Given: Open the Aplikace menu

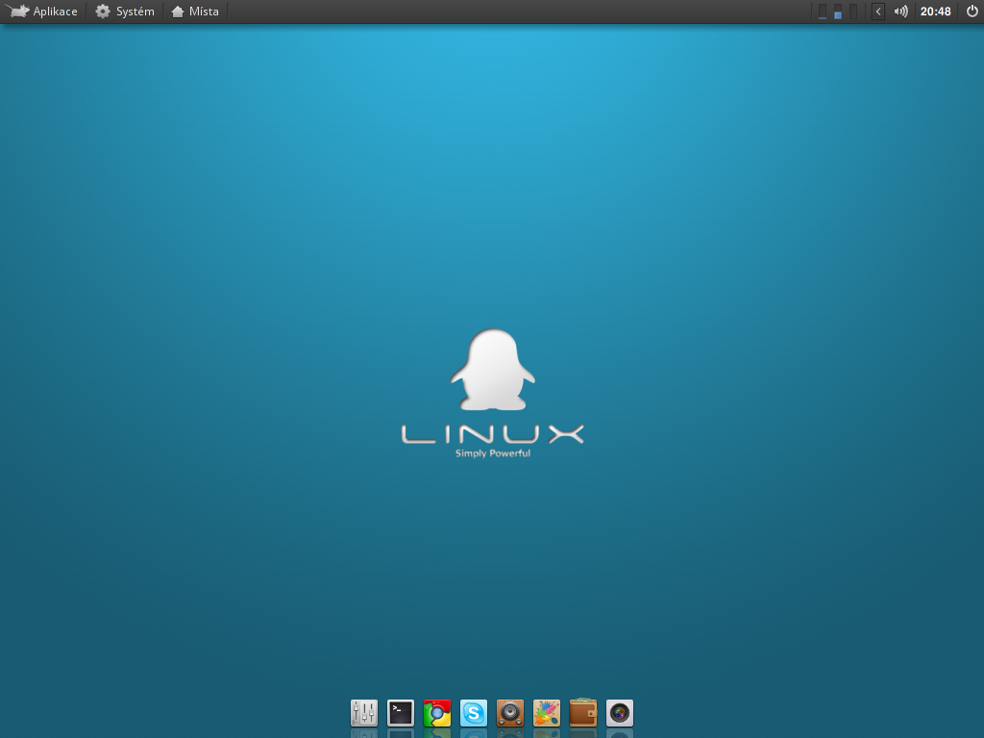Looking at the screenshot, I should coord(42,12).
